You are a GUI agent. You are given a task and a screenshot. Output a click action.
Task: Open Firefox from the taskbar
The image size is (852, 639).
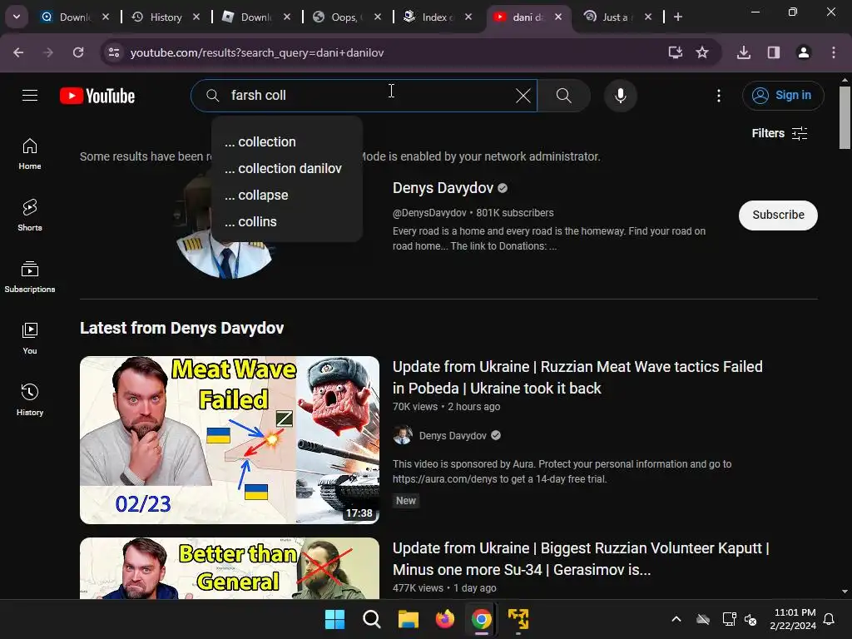tap(445, 619)
